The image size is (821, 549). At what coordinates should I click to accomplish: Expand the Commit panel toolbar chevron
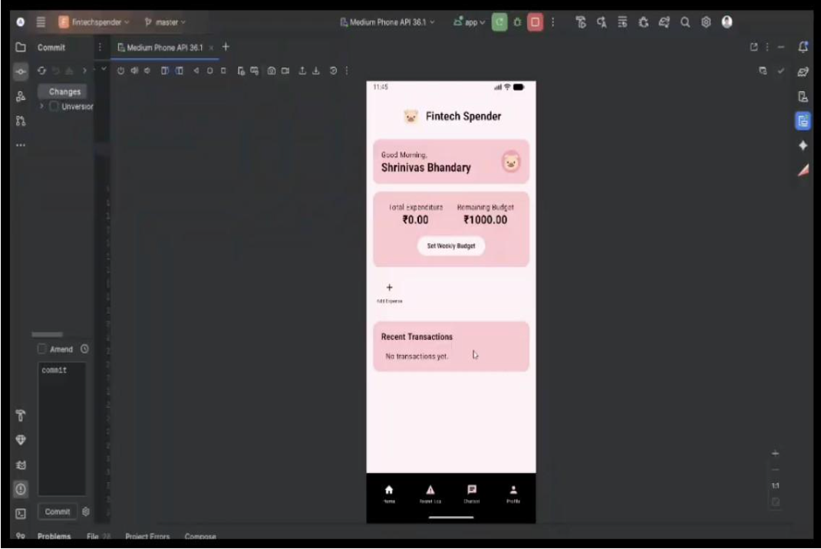click(84, 71)
